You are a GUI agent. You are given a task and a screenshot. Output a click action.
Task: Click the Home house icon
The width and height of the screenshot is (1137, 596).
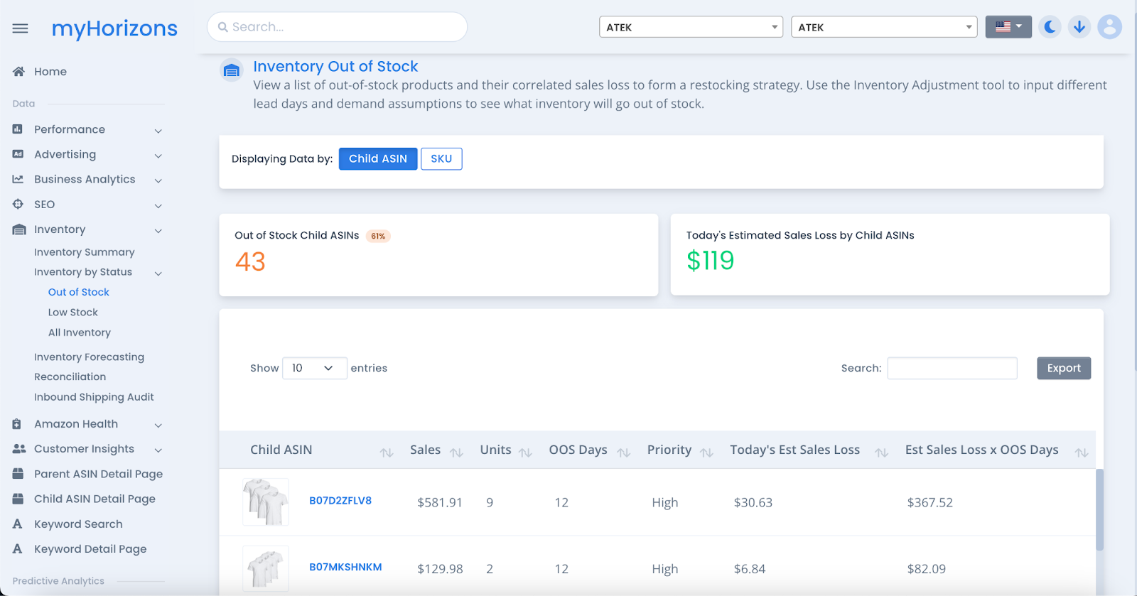(x=18, y=71)
